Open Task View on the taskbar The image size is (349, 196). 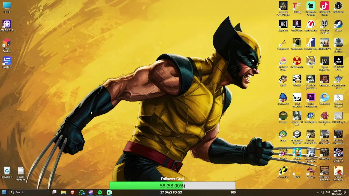[x=54, y=192]
